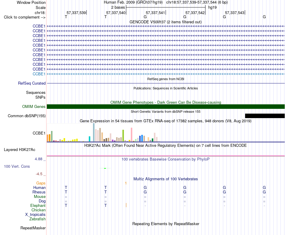Select the Rhesus alignment row label
Screen dimensions: 285x235
(x=39, y=192)
